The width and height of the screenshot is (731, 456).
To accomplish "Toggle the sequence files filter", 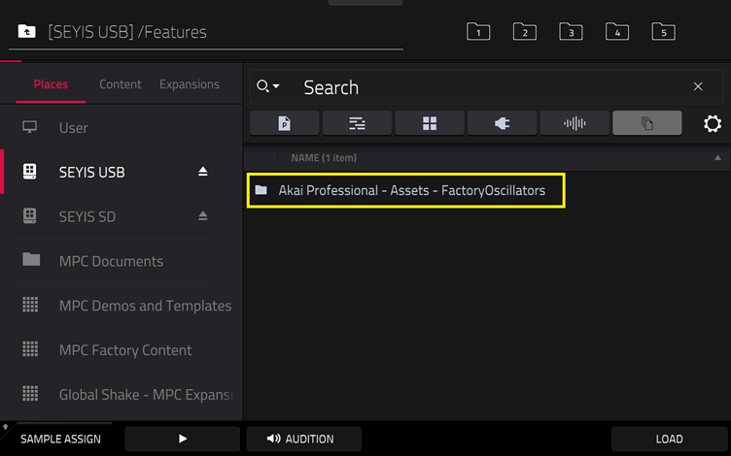I will click(357, 123).
